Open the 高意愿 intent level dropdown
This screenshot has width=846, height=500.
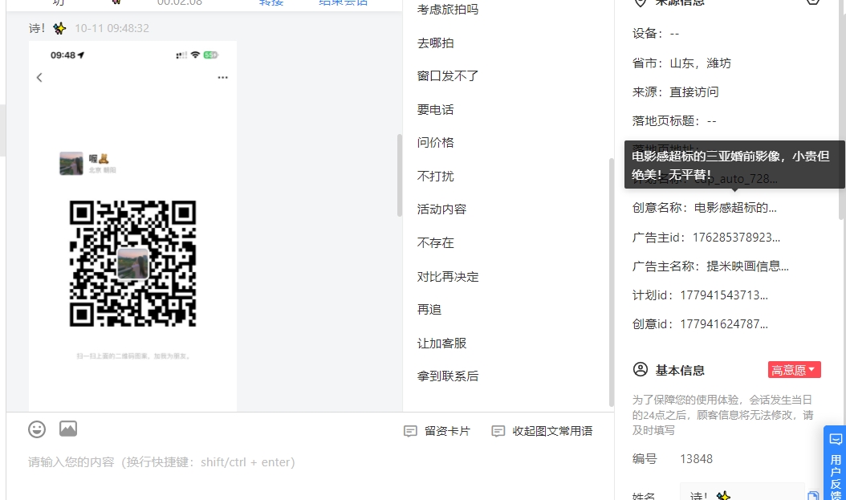(x=794, y=370)
